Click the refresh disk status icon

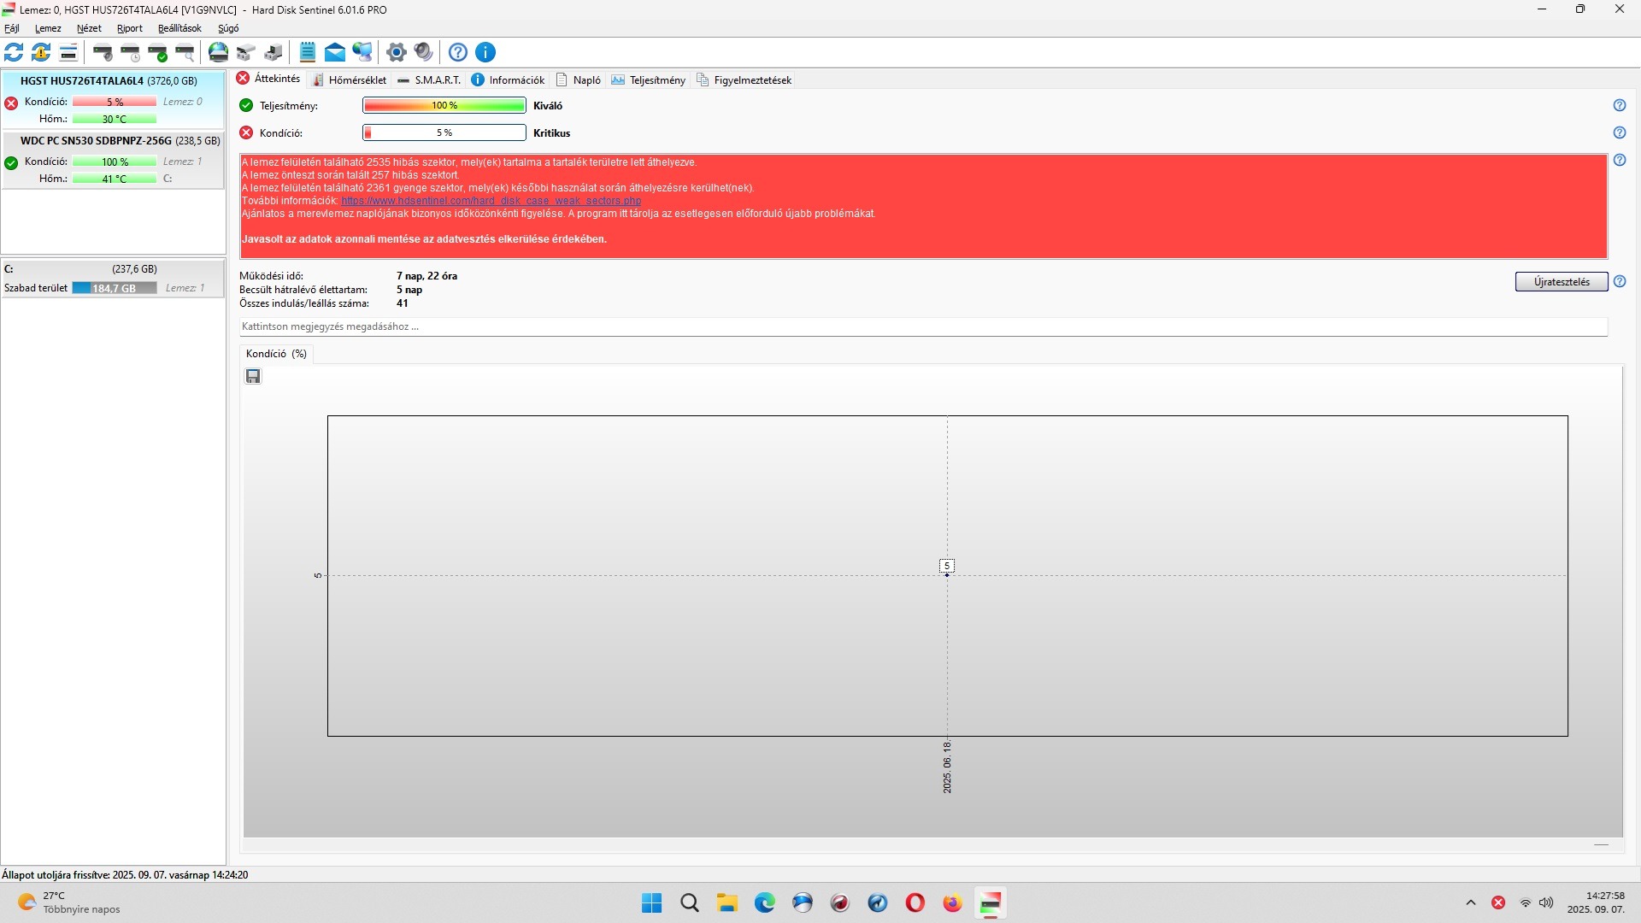14,52
